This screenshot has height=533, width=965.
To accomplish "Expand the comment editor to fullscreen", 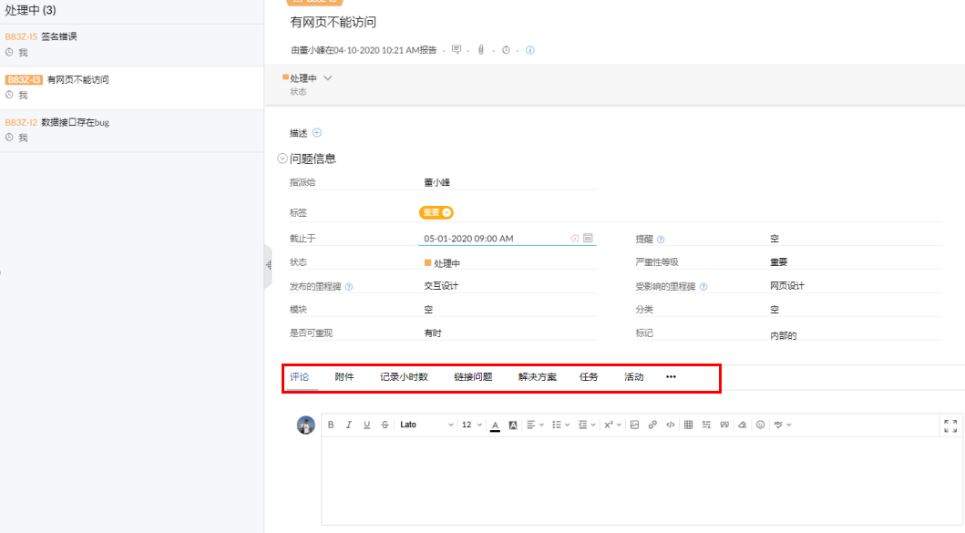I will pyautogui.click(x=950, y=425).
